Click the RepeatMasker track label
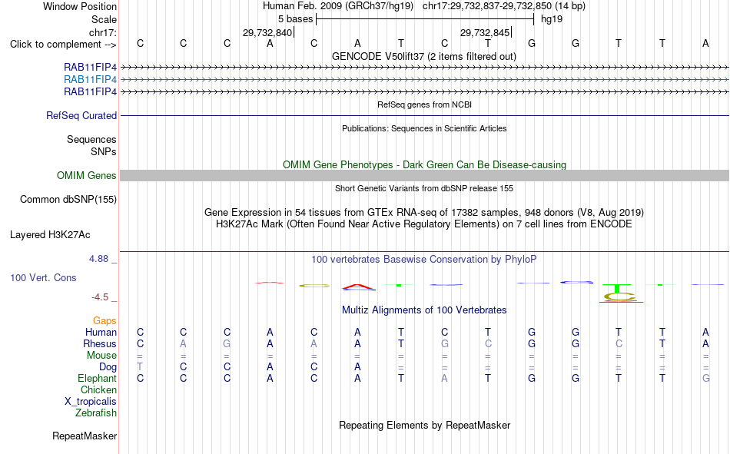This screenshot has width=730, height=454. click(x=85, y=436)
